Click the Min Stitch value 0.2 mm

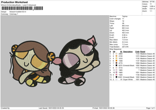(x=125, y=42)
